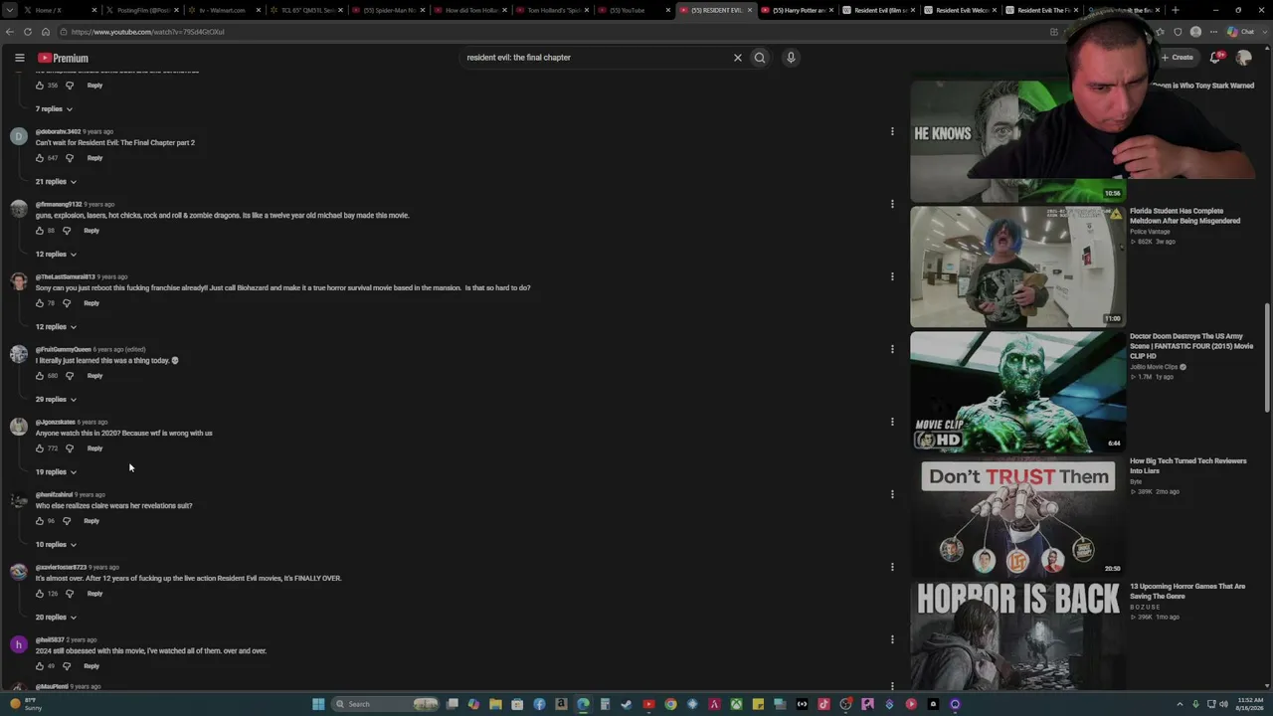Open Microsoft Edge in the taskbar
This screenshot has height=716, width=1273.
(x=583, y=704)
